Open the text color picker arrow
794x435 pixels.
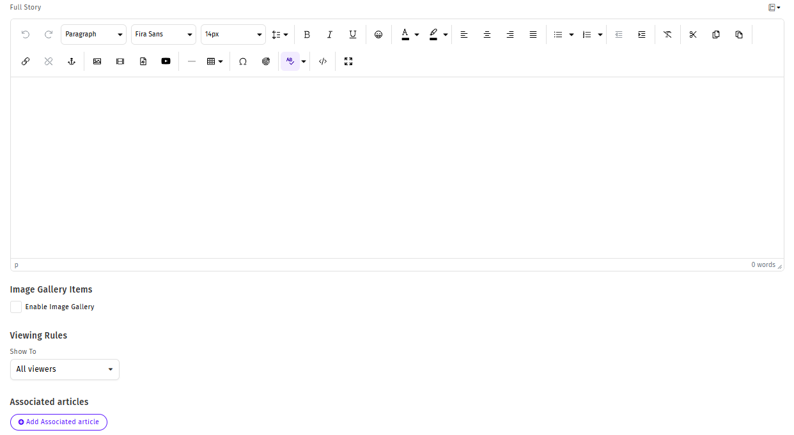(417, 34)
